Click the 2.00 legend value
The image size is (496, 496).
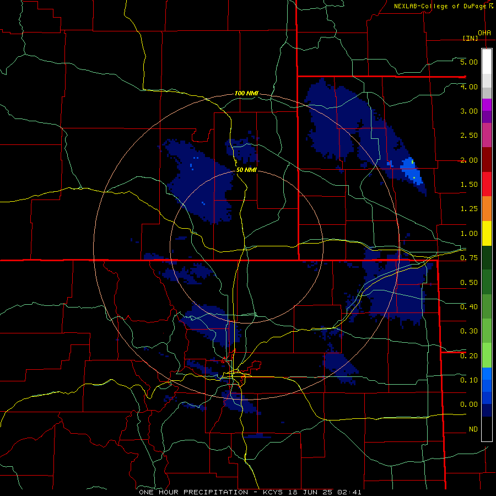469,160
